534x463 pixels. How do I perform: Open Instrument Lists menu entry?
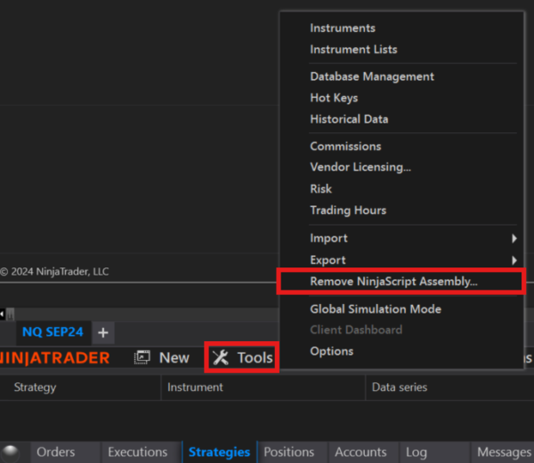(353, 49)
